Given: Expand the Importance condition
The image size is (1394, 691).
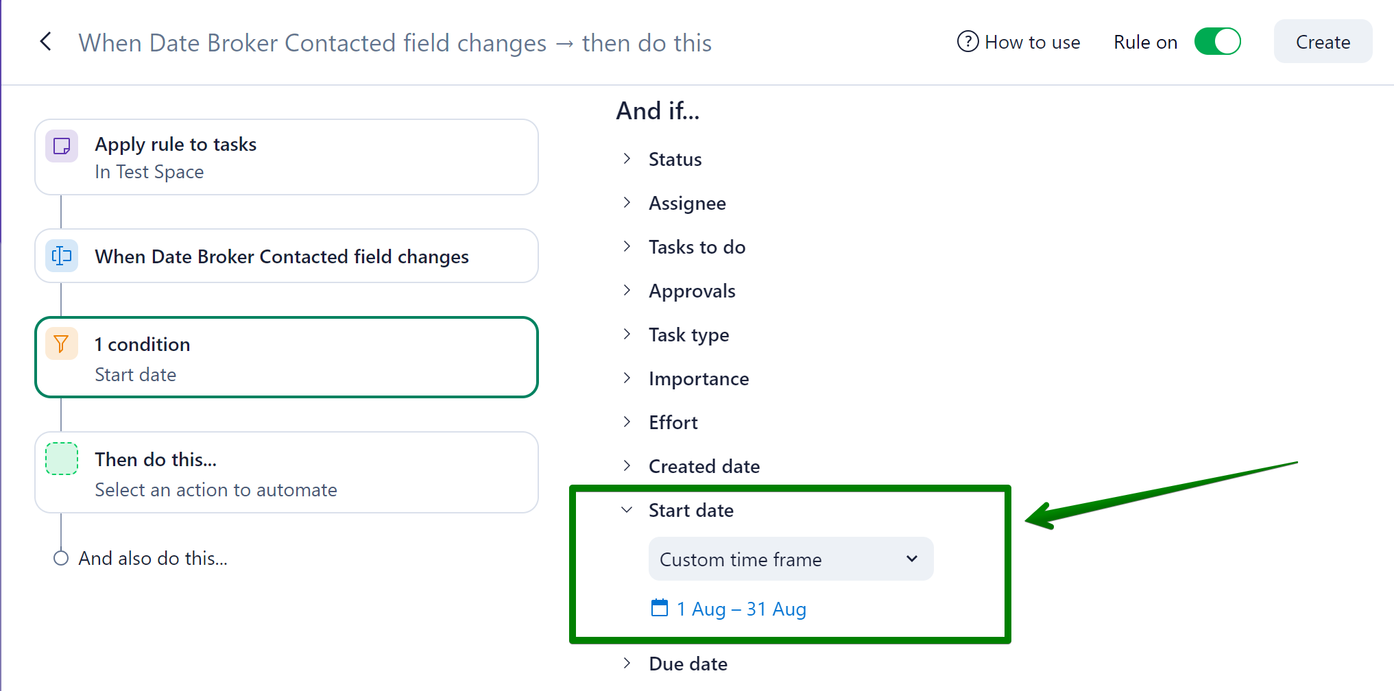Looking at the screenshot, I should pos(627,378).
